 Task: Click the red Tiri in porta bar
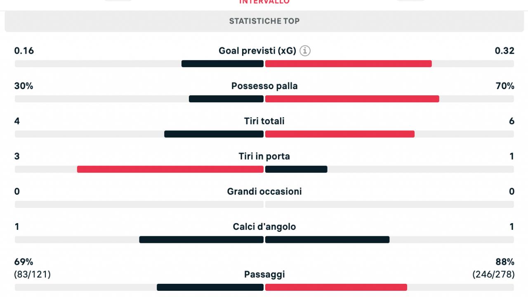170,169
